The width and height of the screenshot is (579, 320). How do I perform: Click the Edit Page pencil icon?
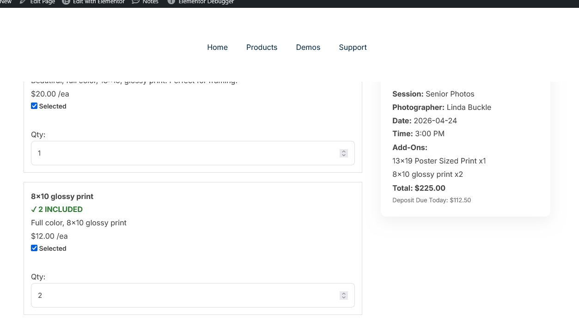tap(23, 2)
